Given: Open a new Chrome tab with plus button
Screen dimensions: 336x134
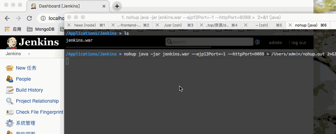Looking at the screenshot, I should pos(117,6).
